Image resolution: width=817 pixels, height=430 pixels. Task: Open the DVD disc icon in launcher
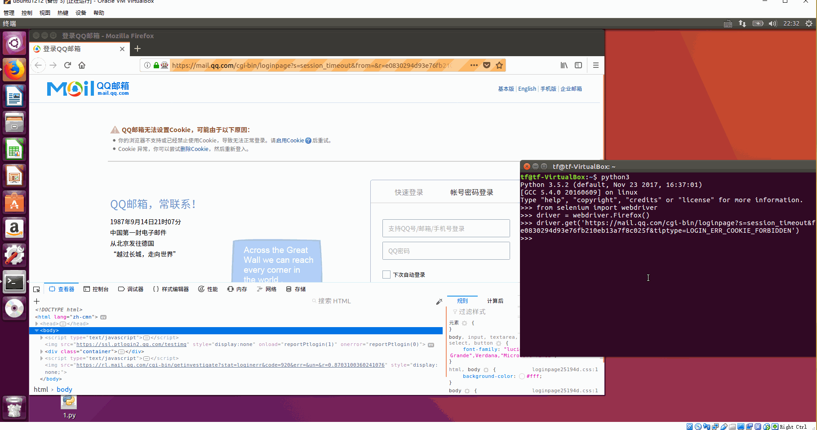[14, 309]
